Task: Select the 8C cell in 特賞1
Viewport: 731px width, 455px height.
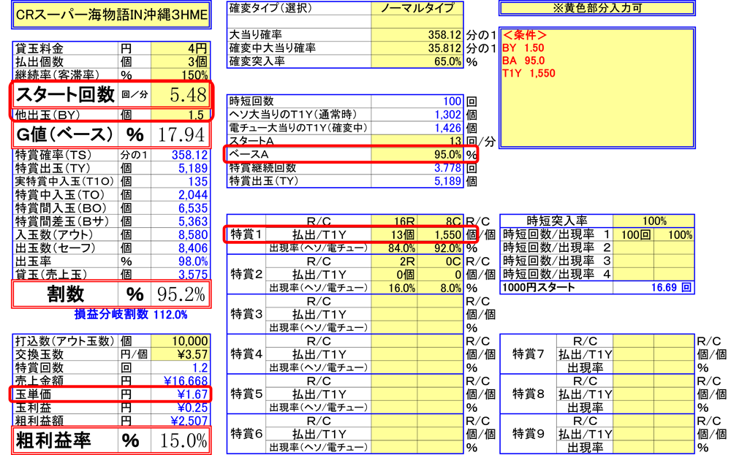Action: pos(440,222)
